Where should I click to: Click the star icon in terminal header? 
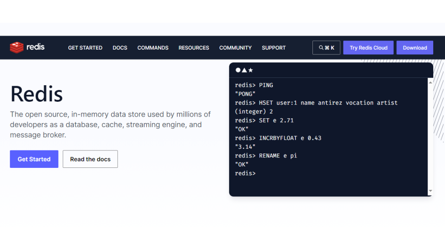pos(250,70)
